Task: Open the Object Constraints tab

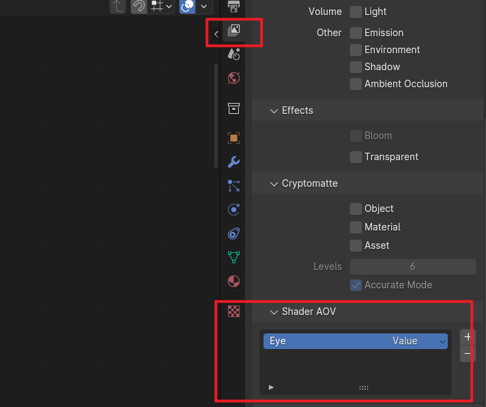Action: pyautogui.click(x=233, y=233)
